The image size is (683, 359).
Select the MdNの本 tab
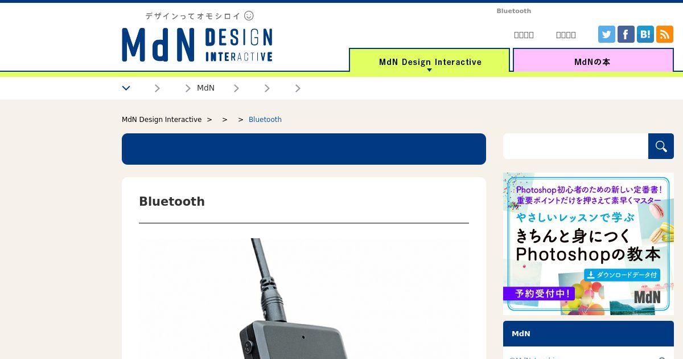[x=593, y=61]
